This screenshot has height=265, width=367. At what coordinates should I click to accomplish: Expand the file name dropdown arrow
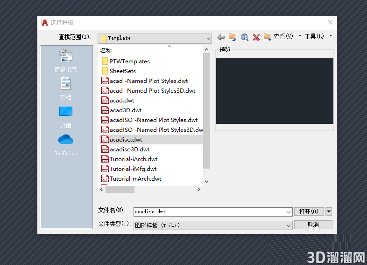point(289,212)
